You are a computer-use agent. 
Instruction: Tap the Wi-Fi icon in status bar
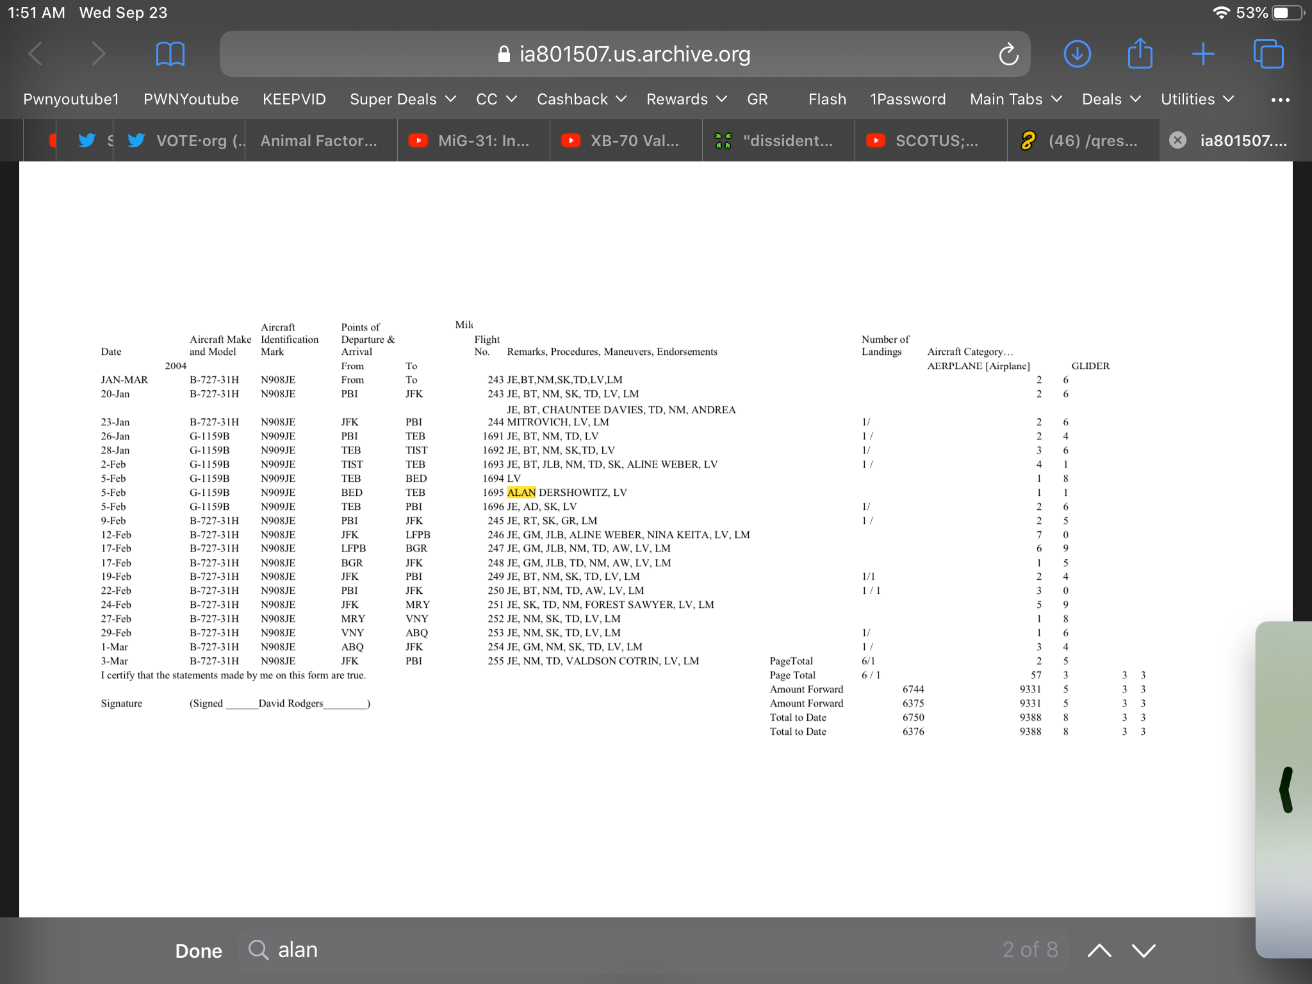pyautogui.click(x=1222, y=13)
